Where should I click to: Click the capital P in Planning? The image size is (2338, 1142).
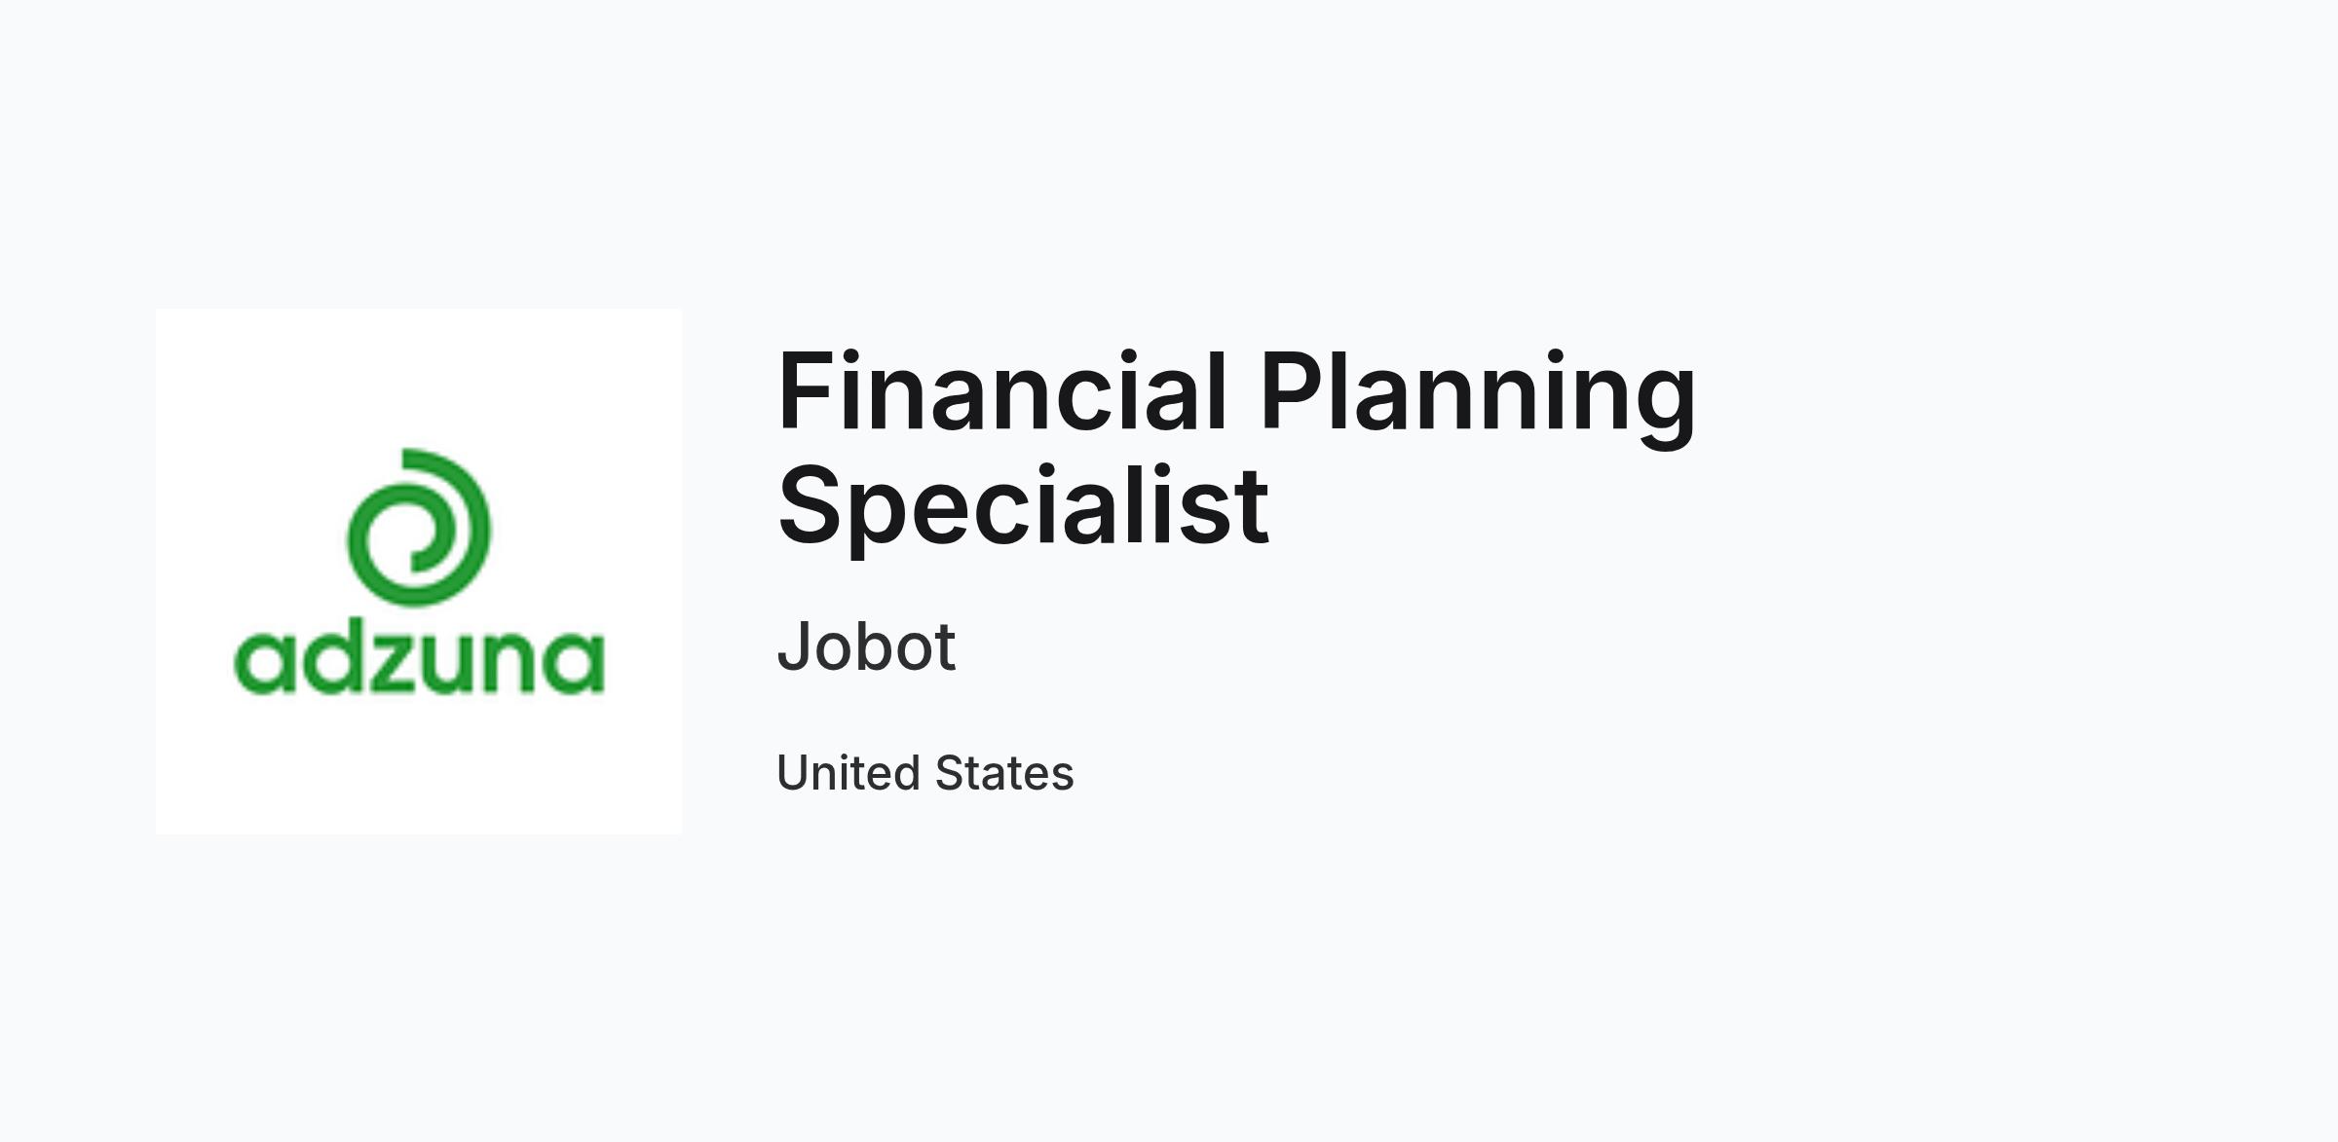click(1291, 390)
